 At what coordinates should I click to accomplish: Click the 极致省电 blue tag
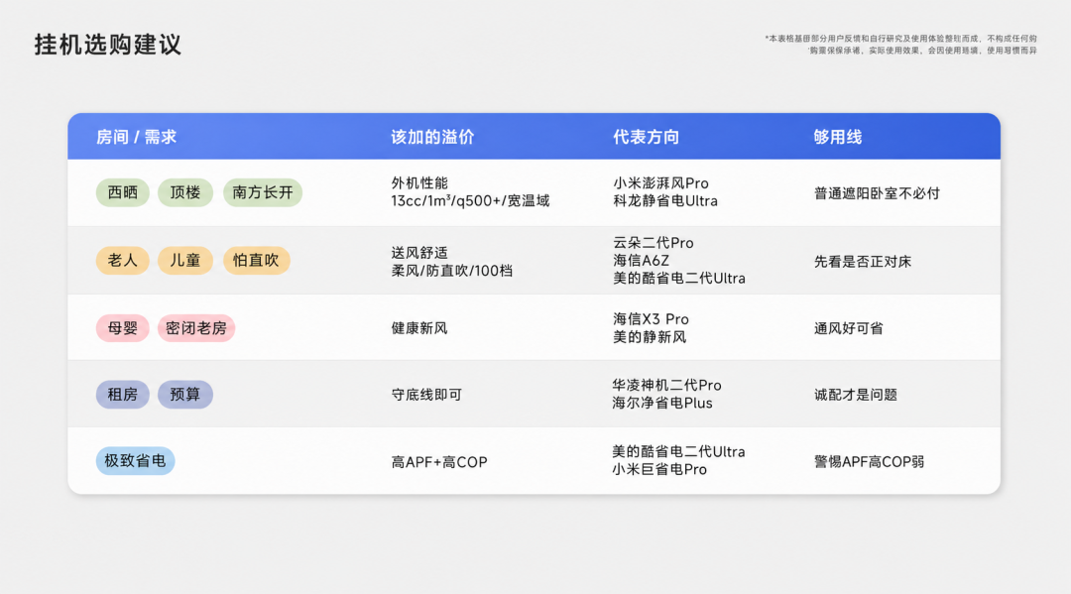(135, 461)
